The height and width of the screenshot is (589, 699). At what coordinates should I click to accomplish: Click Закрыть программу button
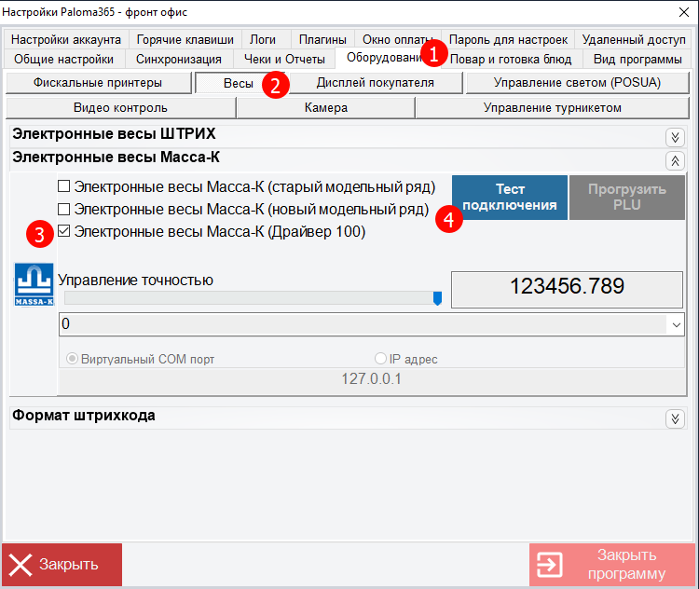tap(612, 565)
